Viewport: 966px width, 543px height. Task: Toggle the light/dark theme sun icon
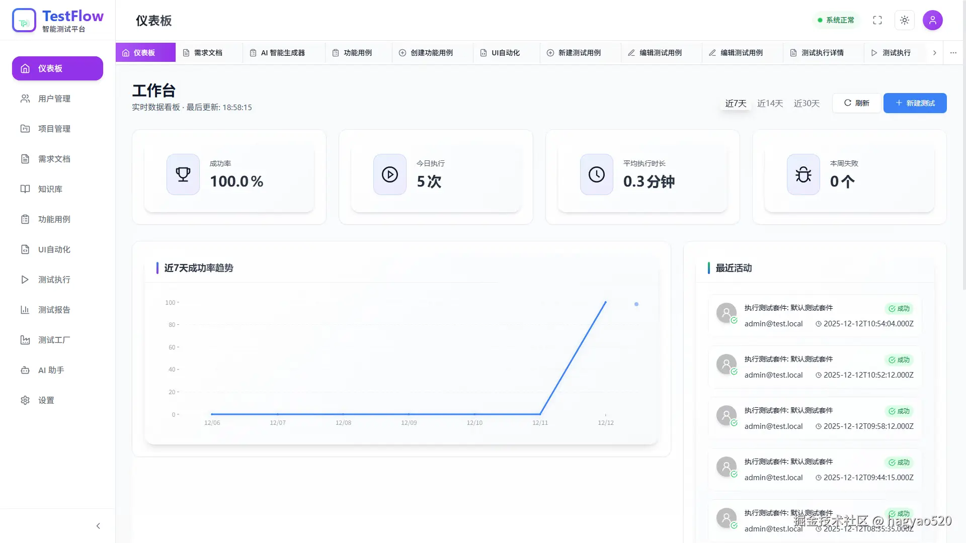point(905,20)
